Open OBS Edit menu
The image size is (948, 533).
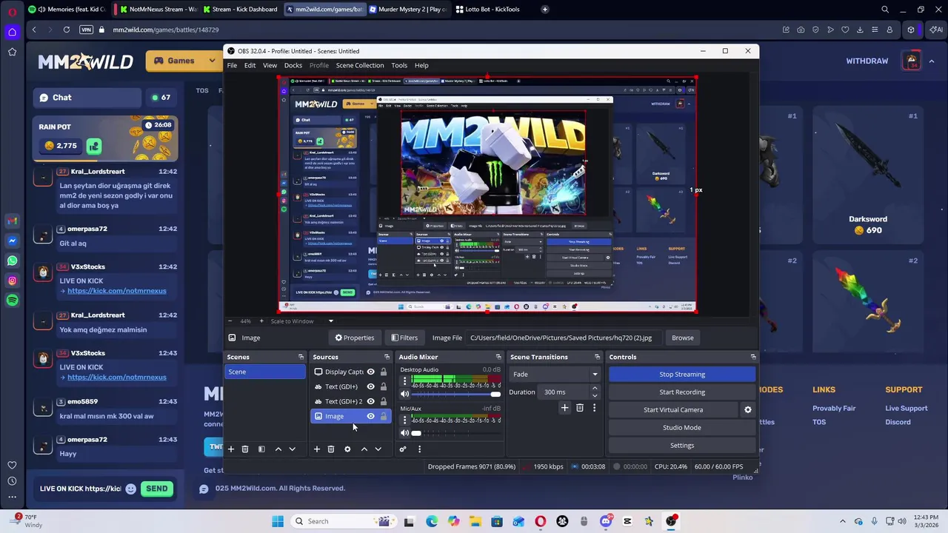tap(250, 65)
